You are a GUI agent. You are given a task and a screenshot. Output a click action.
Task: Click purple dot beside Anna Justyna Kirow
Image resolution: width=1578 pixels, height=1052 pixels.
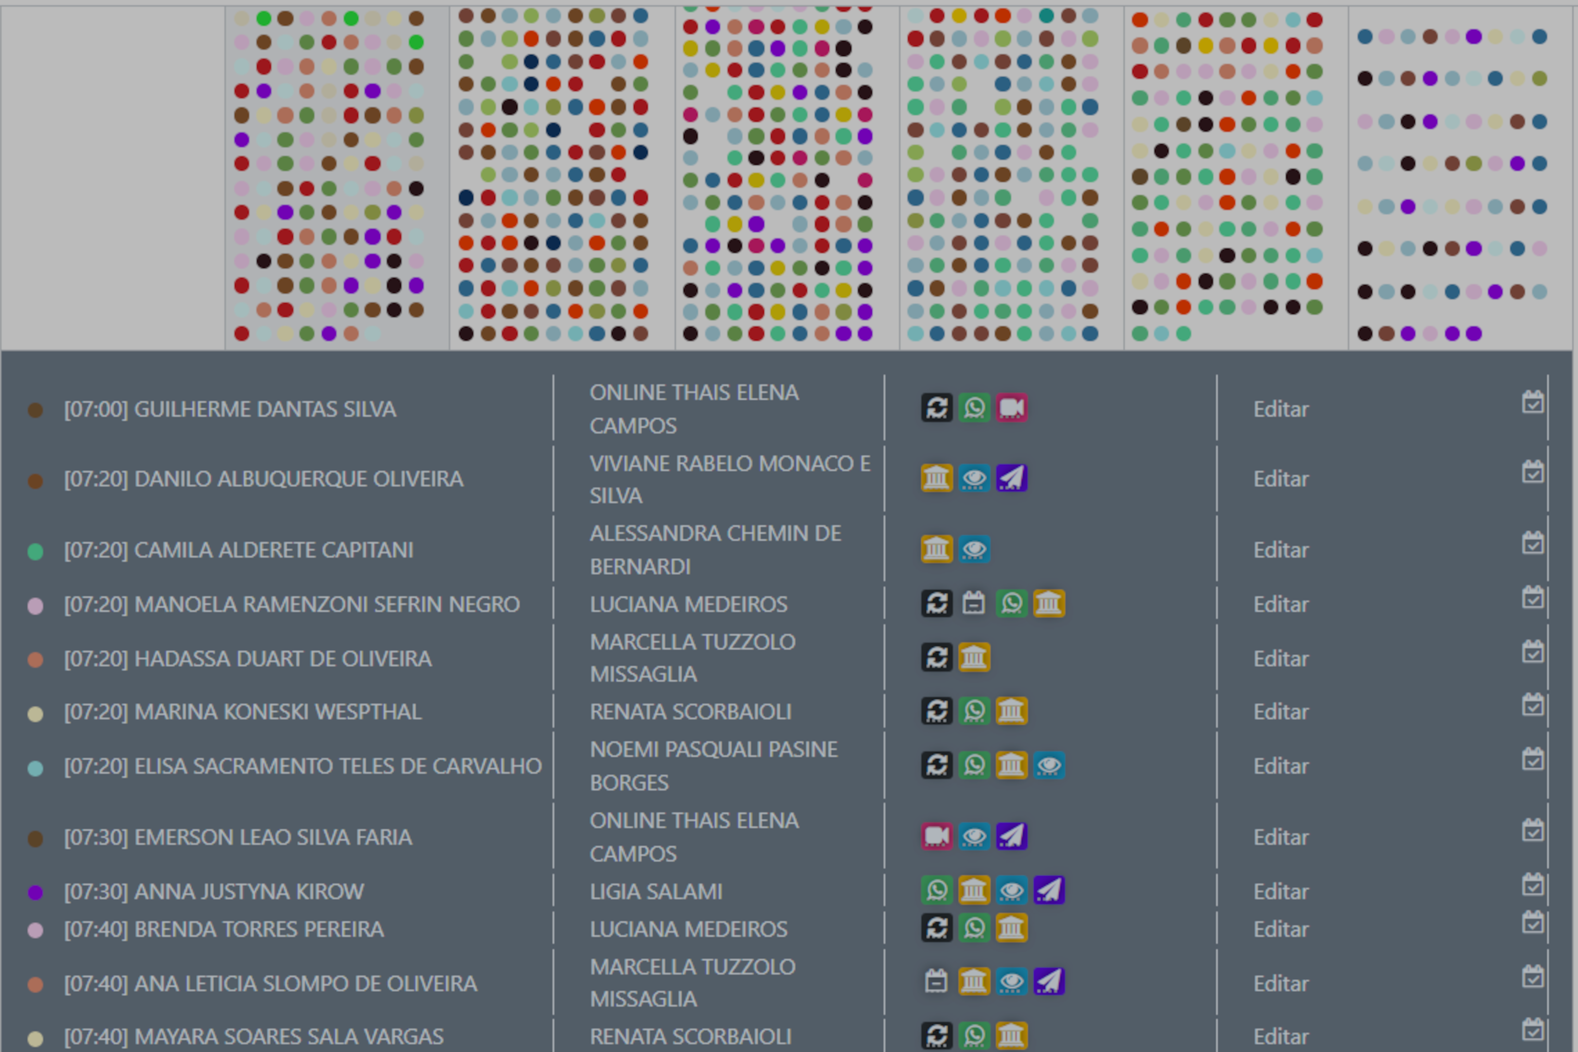click(36, 892)
